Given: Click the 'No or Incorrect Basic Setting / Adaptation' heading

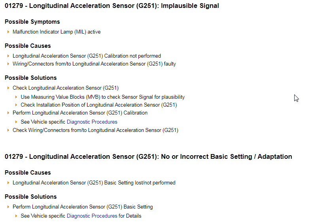Looking at the screenshot, I should tap(148, 157).
